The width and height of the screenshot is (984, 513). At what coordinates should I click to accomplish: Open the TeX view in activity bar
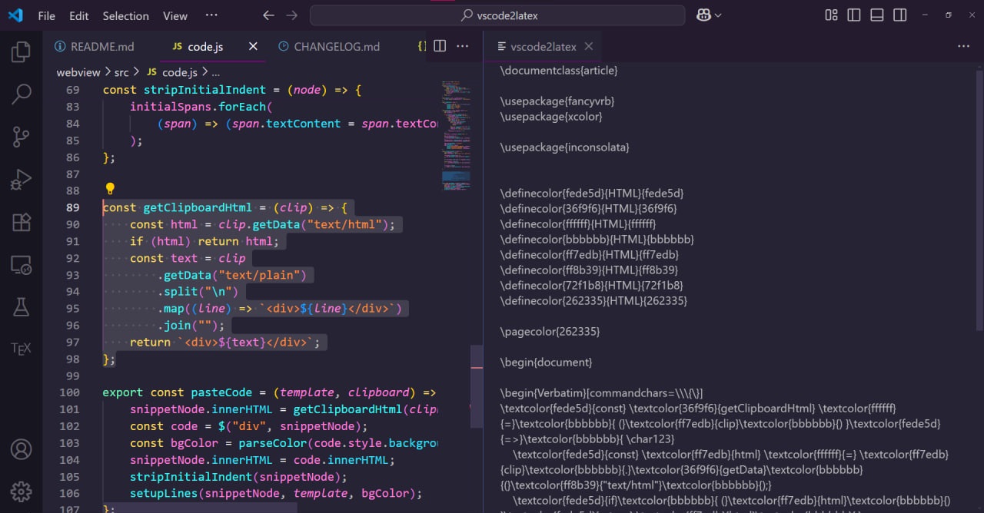(x=21, y=349)
